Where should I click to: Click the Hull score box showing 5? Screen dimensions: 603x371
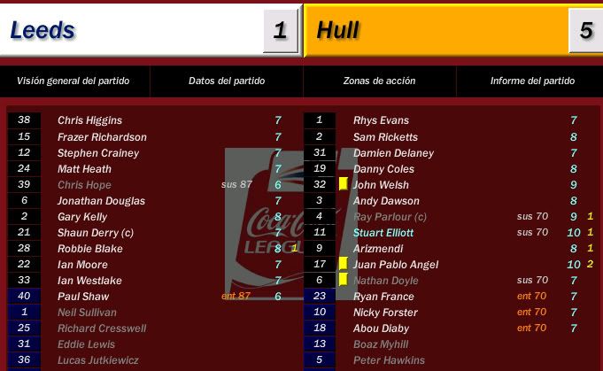pyautogui.click(x=585, y=31)
